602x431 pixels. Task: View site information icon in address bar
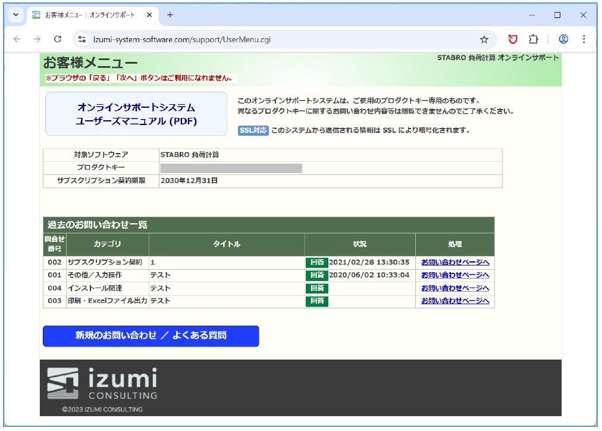tap(82, 39)
